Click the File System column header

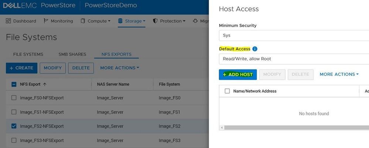point(170,84)
